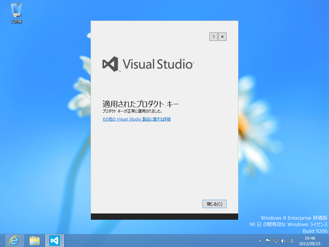This screenshot has width=329, height=247.
Task: Click the 閉じる(C) button
Action: click(214, 204)
